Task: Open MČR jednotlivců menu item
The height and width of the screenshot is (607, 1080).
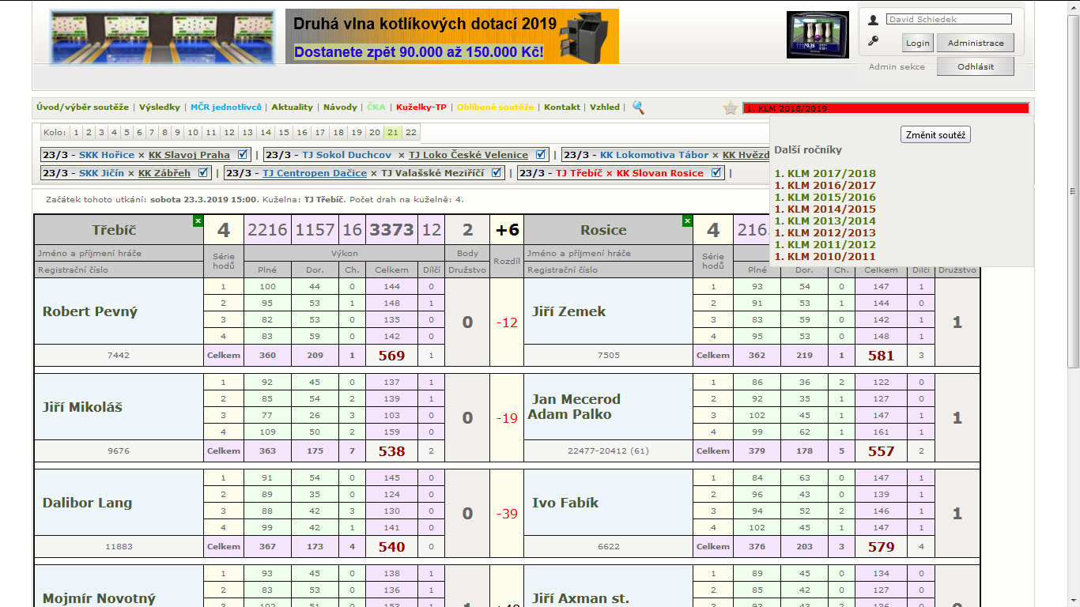Action: coord(226,107)
